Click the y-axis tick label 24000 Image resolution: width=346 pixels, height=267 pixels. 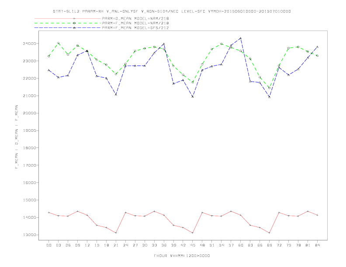pos(29,44)
